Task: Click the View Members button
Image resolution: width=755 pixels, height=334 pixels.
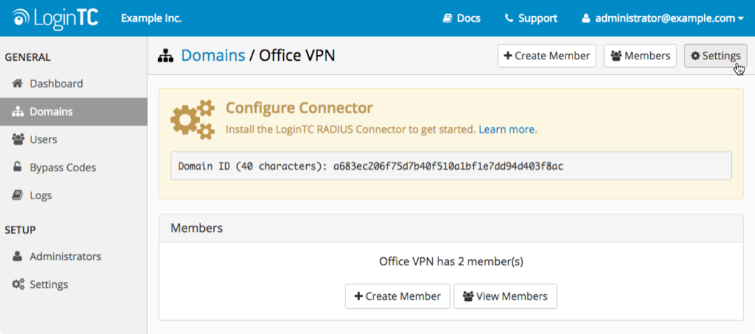Action: pos(505,296)
